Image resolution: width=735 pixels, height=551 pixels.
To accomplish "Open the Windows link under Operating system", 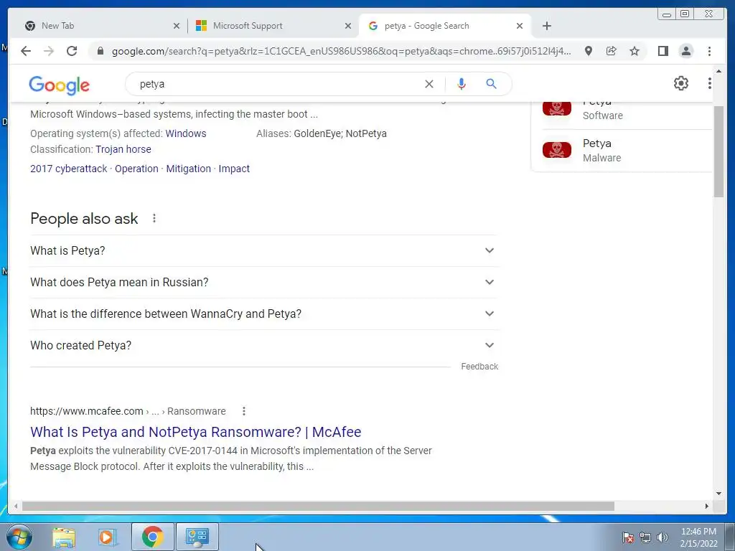I will pyautogui.click(x=186, y=133).
